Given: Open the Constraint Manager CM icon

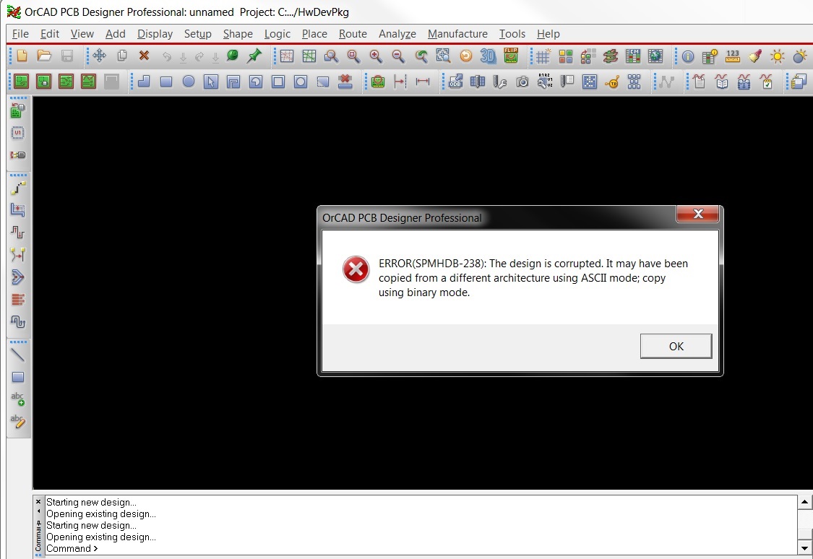Looking at the screenshot, I should pyautogui.click(x=632, y=56).
